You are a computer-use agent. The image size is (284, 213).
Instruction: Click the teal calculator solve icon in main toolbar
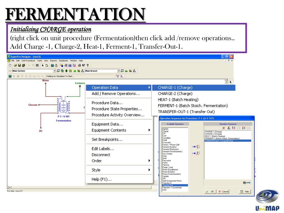pyautogui.click(x=52, y=65)
